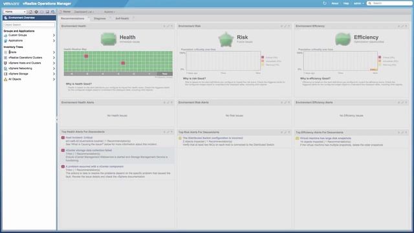Viewport: 414px width, 233px height.
Task: Select vRealize Operations Clusters tree
Action: pyautogui.click(x=25, y=58)
